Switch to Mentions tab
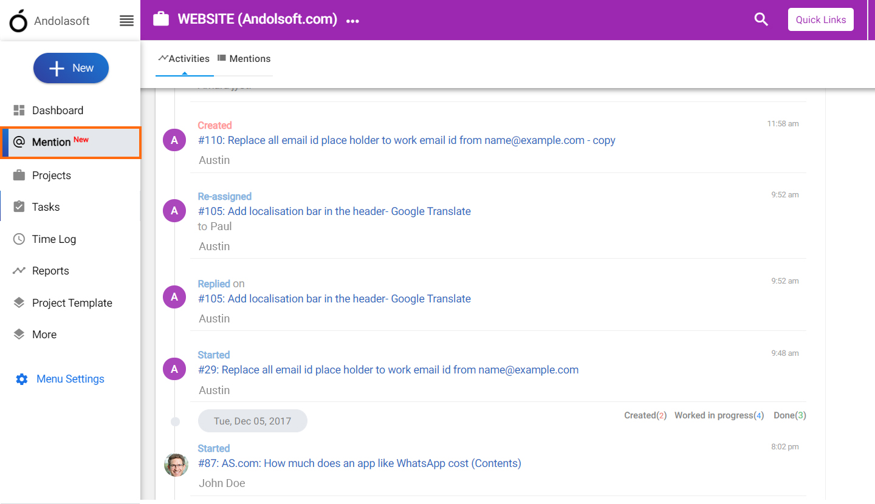 tap(244, 59)
